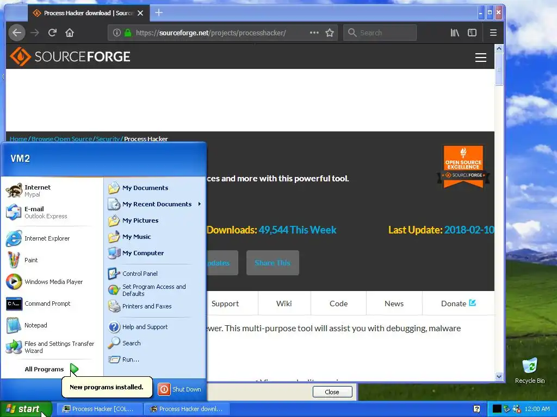Click the green padlock security icon
557x417 pixels.
(x=128, y=33)
